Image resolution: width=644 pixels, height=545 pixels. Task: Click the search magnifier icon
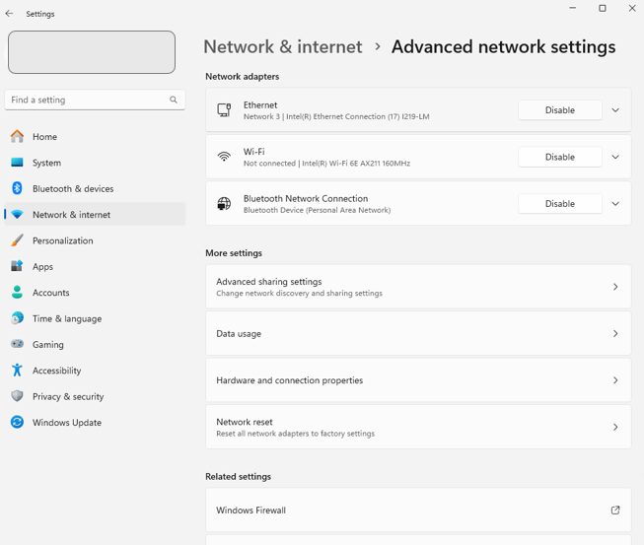click(x=174, y=100)
